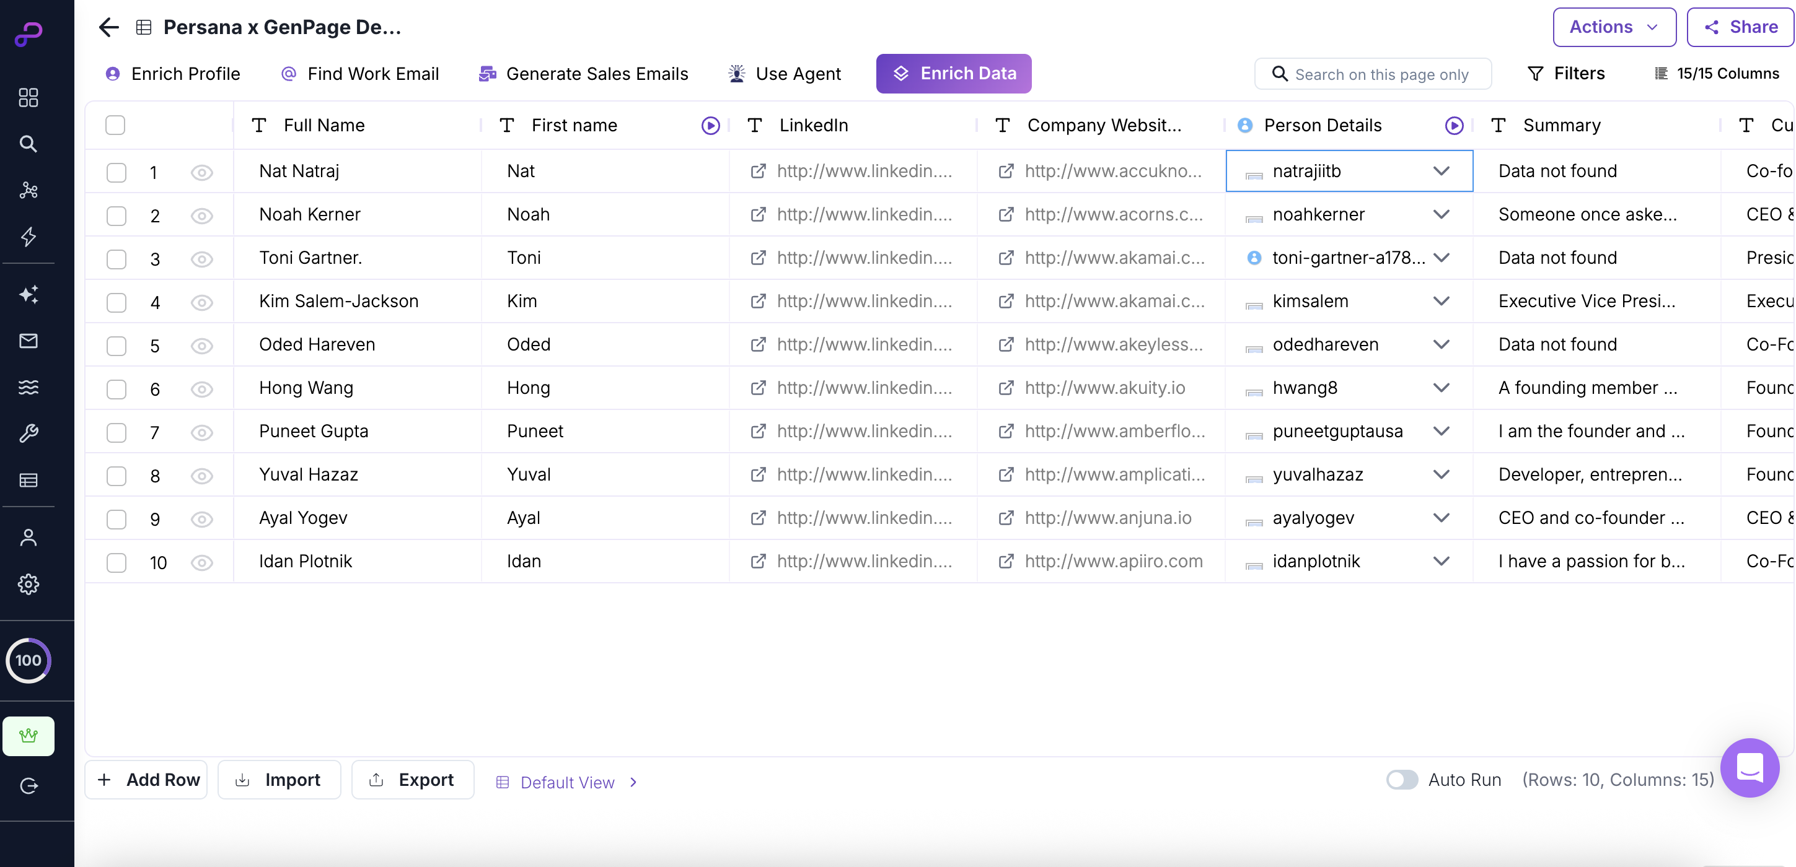Run the Person Details column play icon
This screenshot has height=867, width=1796.
point(1454,126)
